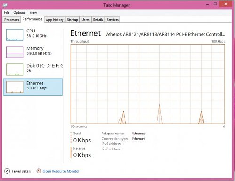This screenshot has height=181, width=235.
Task: Open the Details tab
Action: (98, 20)
